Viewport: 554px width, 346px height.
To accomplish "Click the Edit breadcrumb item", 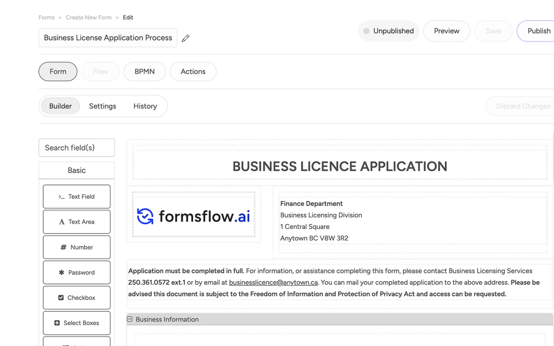I will tap(128, 18).
